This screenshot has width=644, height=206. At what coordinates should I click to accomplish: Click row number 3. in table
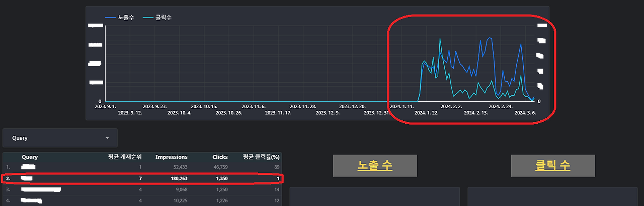click(x=8, y=189)
